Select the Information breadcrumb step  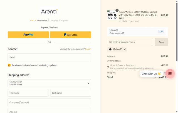click(42, 20)
